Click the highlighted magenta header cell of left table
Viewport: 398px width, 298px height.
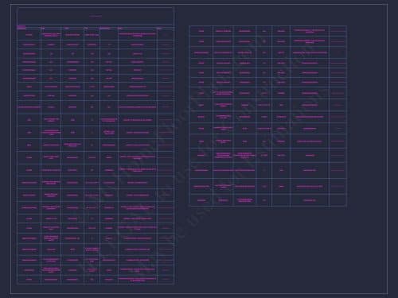coord(21,27)
